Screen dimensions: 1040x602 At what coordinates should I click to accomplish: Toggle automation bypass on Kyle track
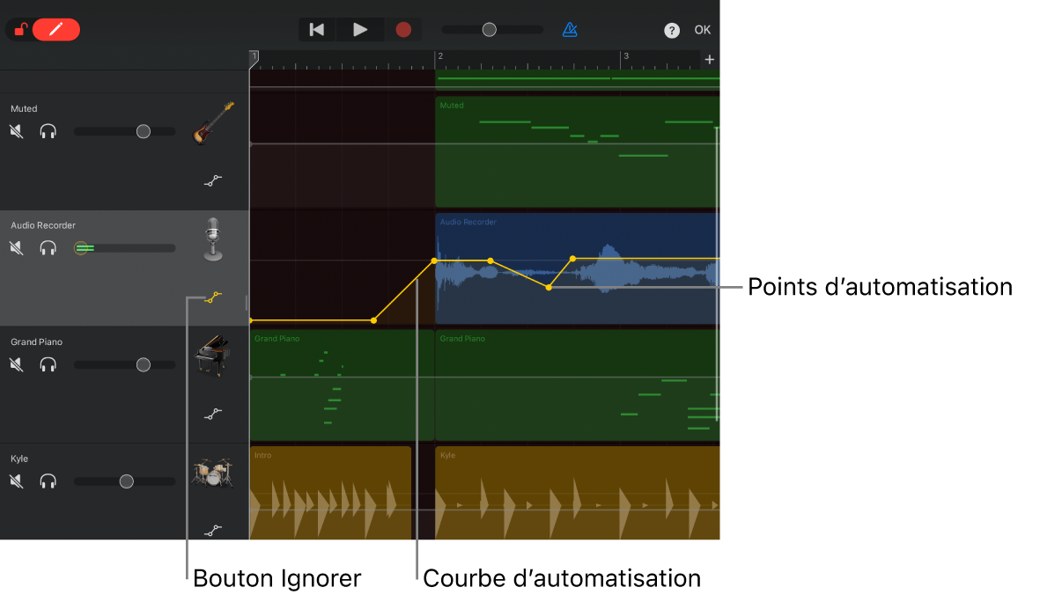(213, 531)
